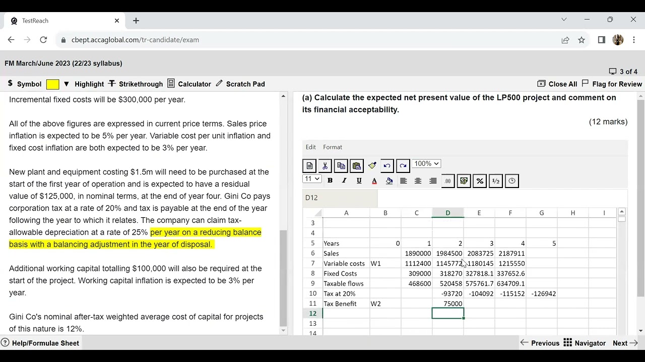This screenshot has height=362, width=645.
Task: Go to Next question
Action: click(x=625, y=343)
